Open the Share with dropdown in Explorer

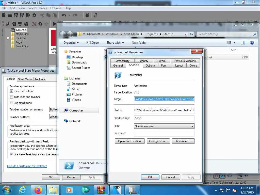[x=115, y=43]
